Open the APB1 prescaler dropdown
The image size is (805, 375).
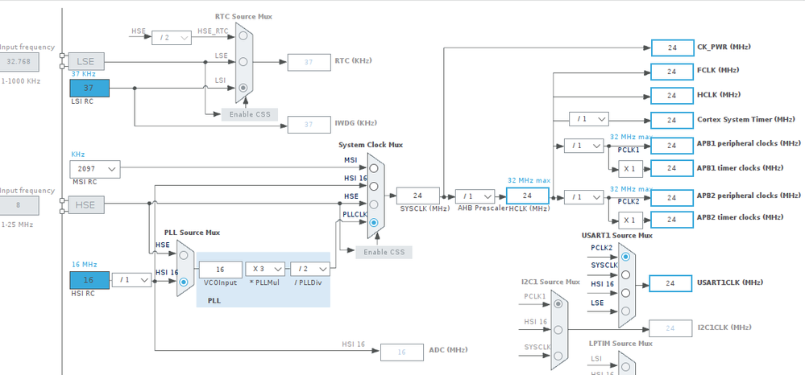coord(583,146)
